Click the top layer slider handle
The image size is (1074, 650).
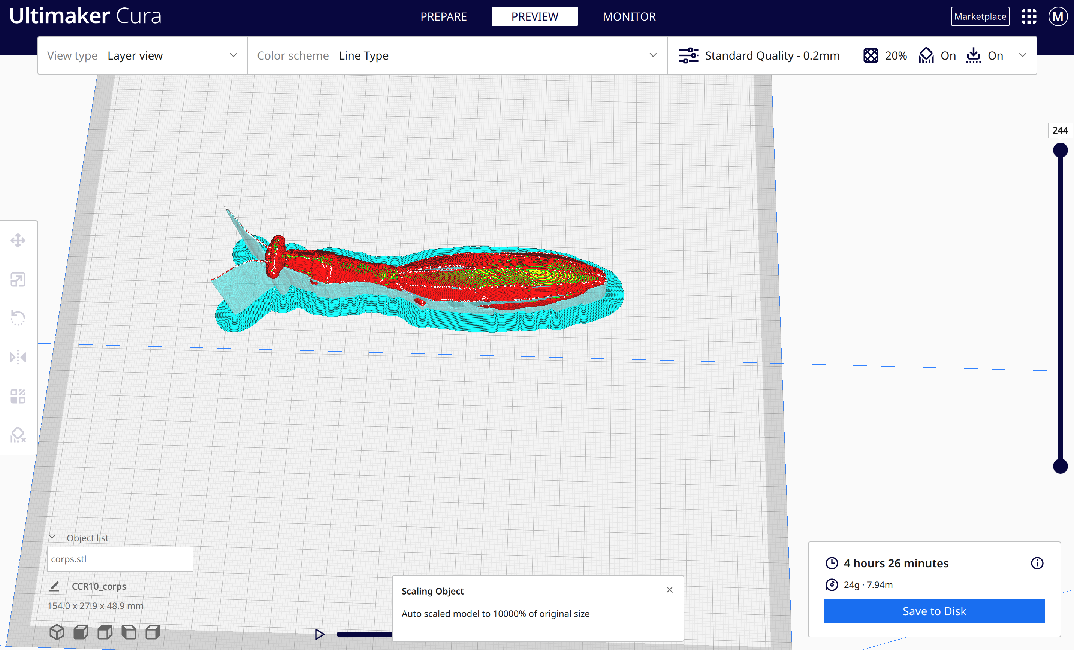point(1060,150)
